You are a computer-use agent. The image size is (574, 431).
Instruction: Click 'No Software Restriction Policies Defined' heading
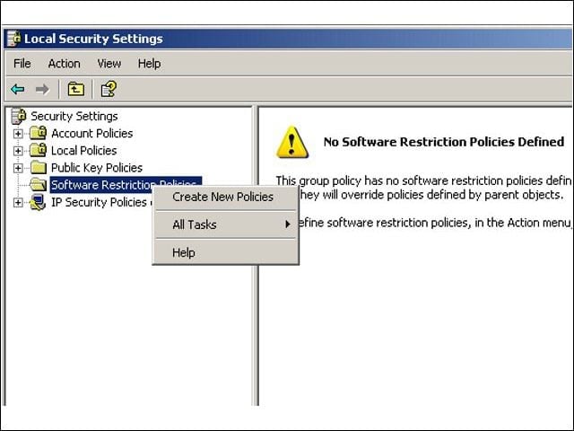[443, 142]
